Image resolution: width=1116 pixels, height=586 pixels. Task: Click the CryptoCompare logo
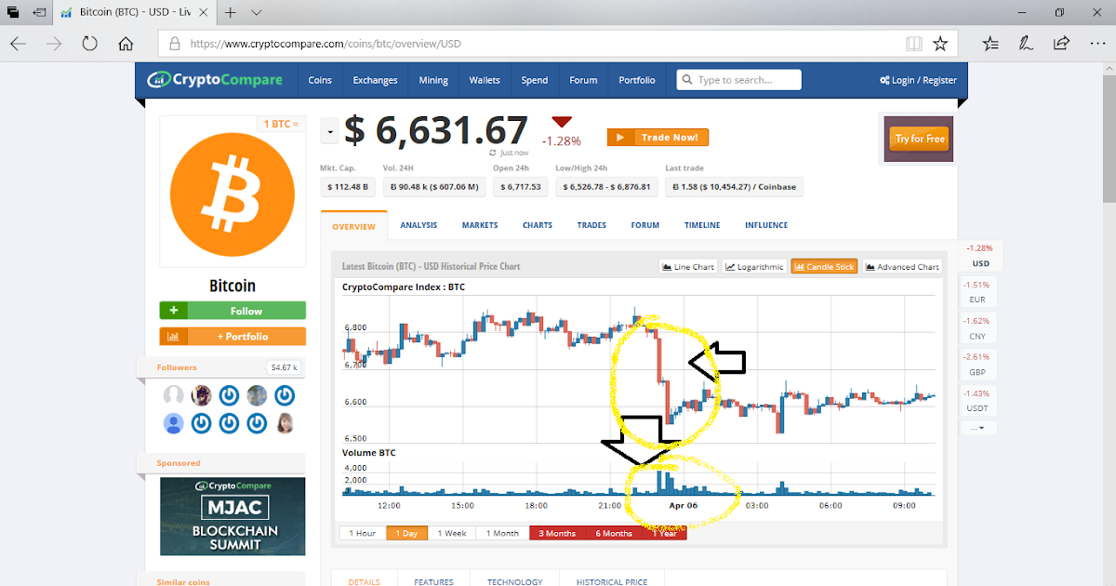tap(216, 80)
